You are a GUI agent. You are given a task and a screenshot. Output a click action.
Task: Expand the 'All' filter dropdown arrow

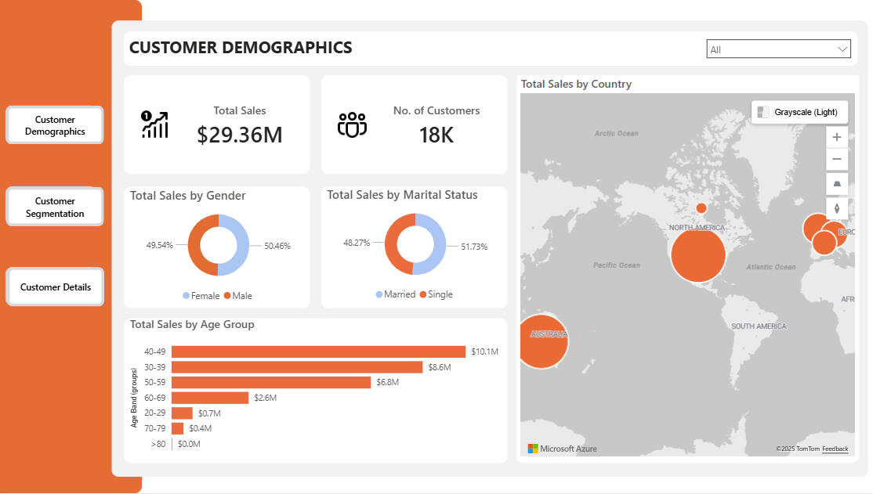pyautogui.click(x=842, y=49)
